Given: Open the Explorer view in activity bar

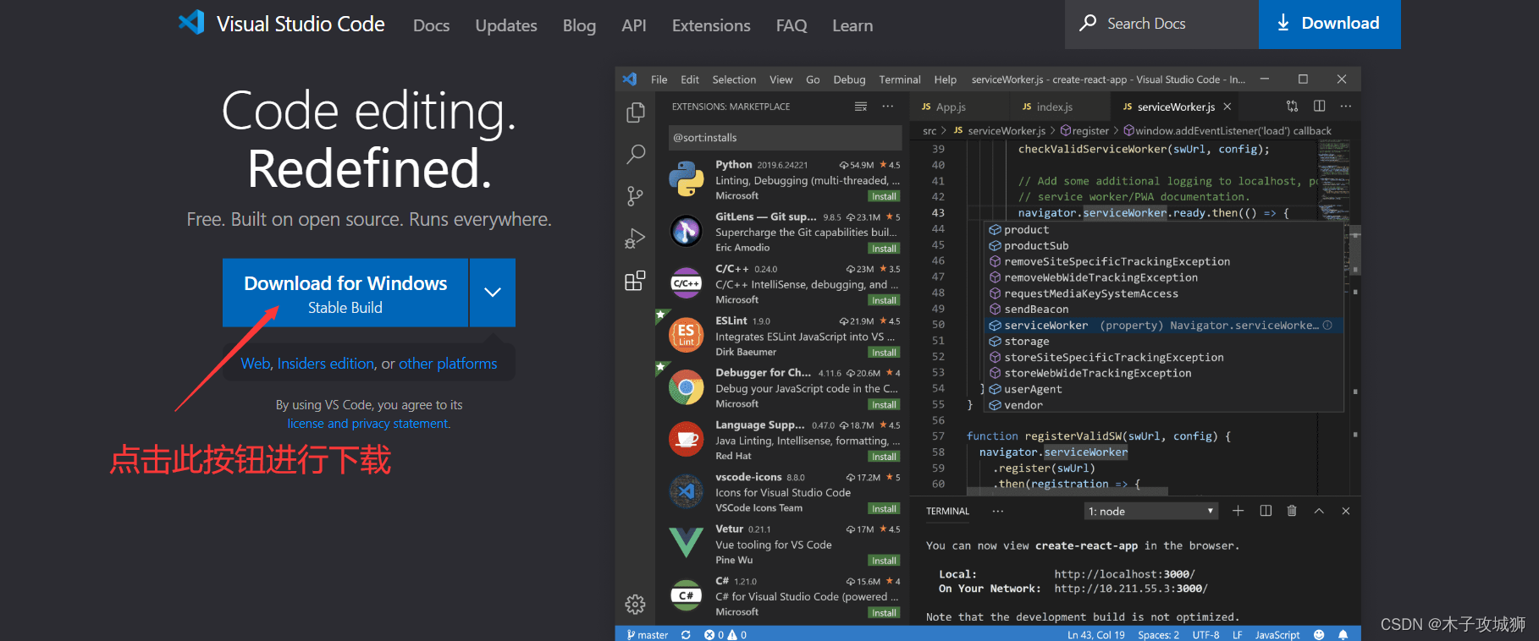Looking at the screenshot, I should 635,112.
